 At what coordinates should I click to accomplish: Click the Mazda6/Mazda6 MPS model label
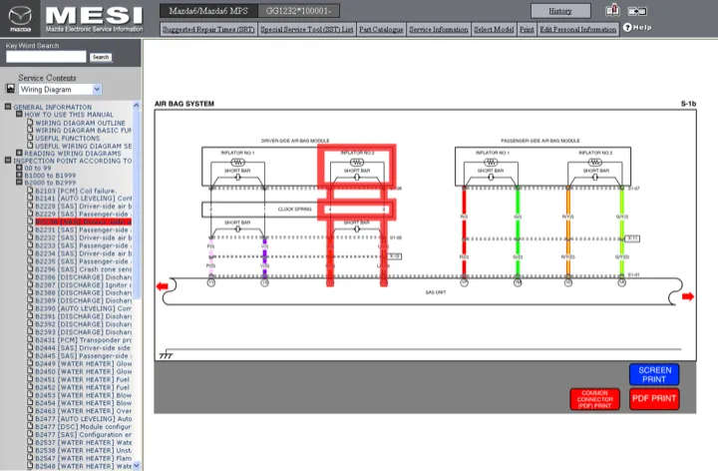(208, 11)
